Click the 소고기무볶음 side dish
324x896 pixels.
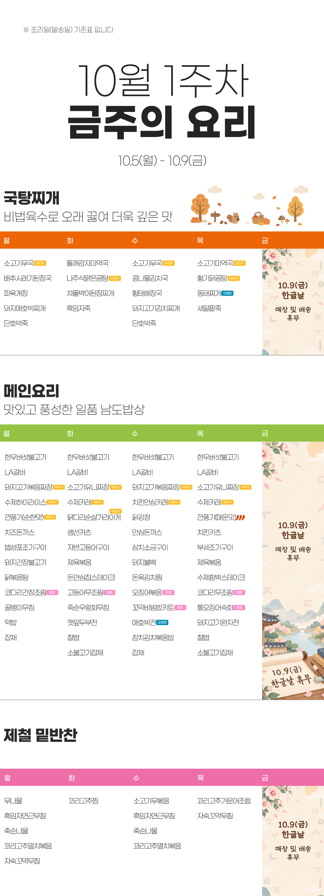coord(151,801)
